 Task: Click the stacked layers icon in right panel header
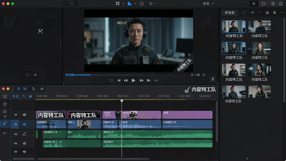pyautogui.click(x=244, y=13)
